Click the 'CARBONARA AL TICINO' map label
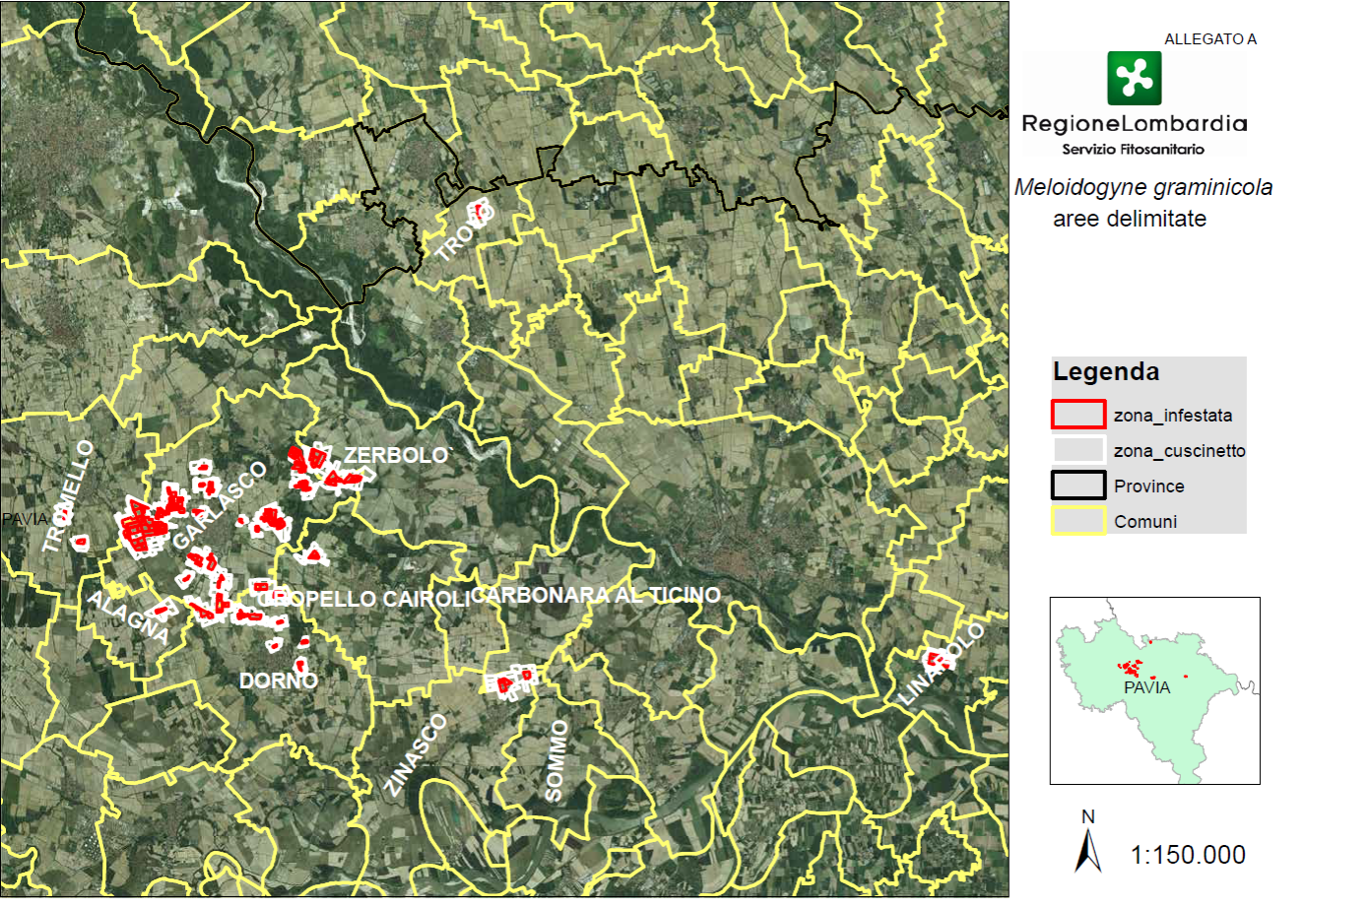The width and height of the screenshot is (1370, 908). pos(596,595)
